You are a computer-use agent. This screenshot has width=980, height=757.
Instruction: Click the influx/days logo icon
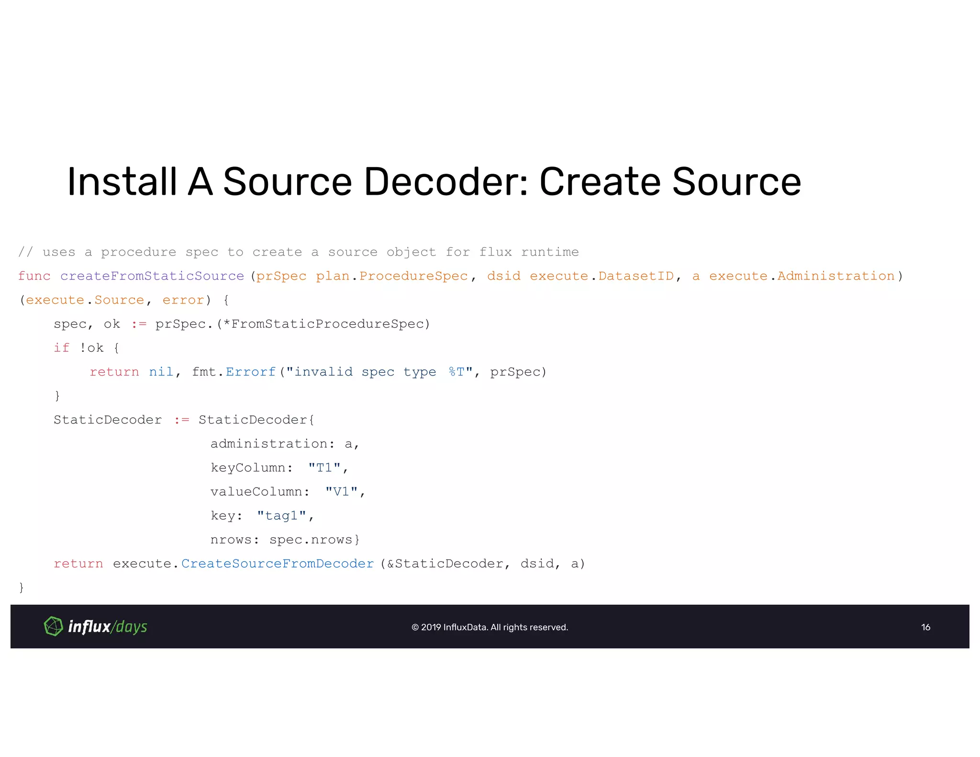click(x=53, y=626)
